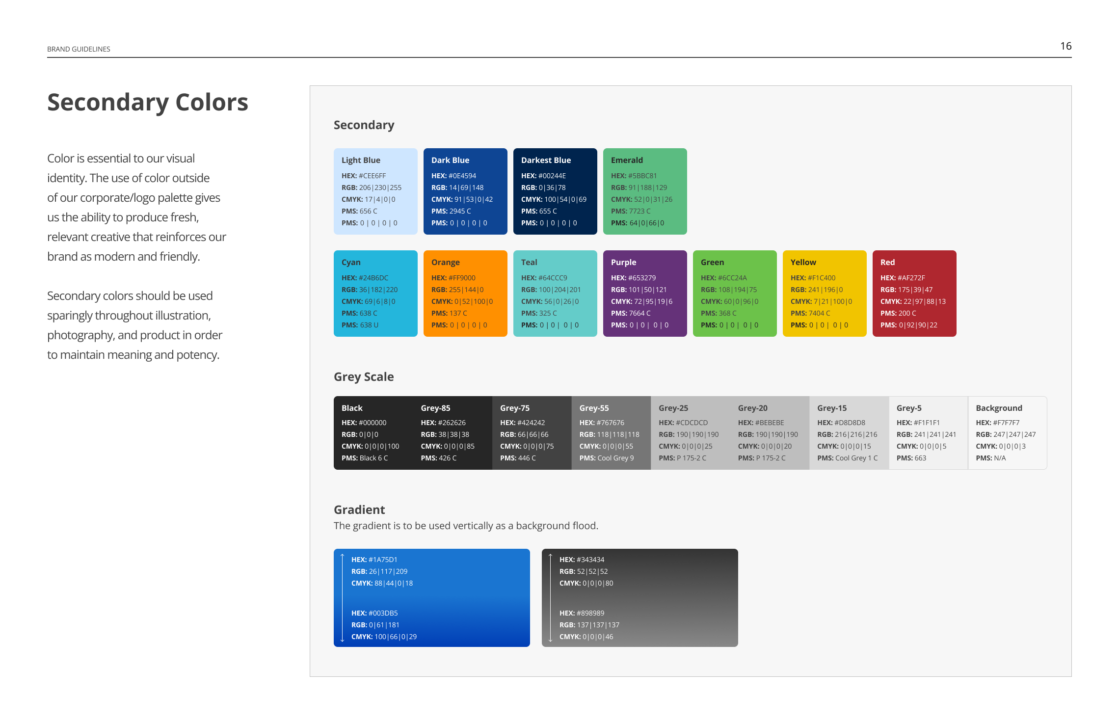
Task: Click the Grey-55 swatch
Action: pos(611,433)
